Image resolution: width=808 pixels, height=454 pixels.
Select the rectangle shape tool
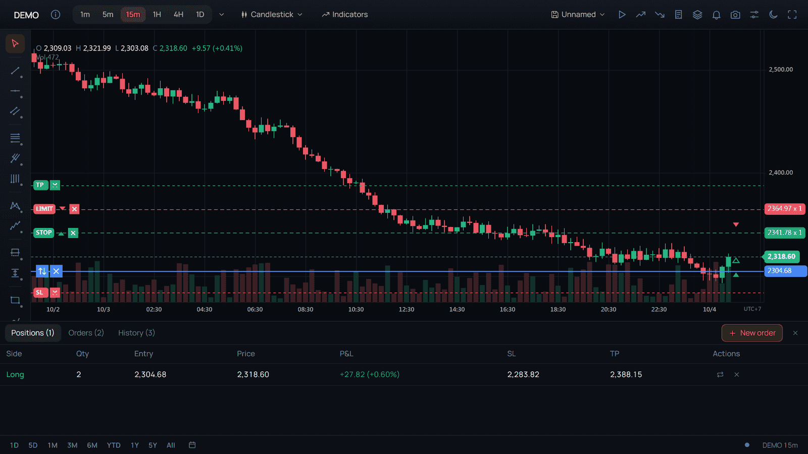pyautogui.click(x=15, y=300)
